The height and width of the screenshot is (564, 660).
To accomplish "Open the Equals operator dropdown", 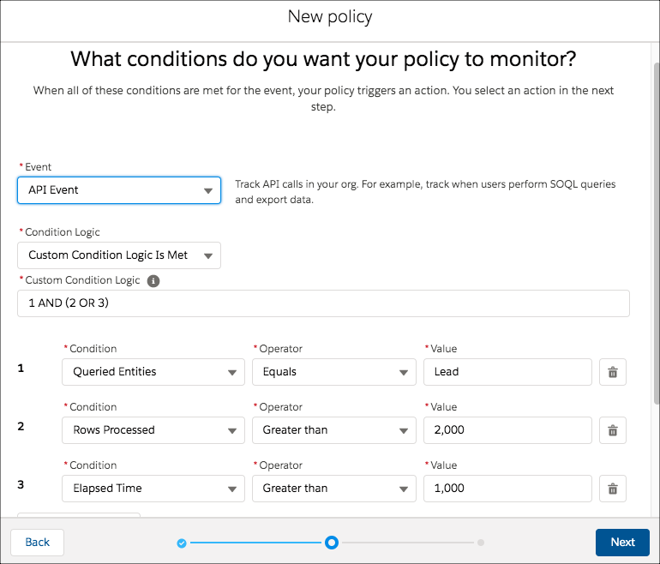I will tap(334, 372).
